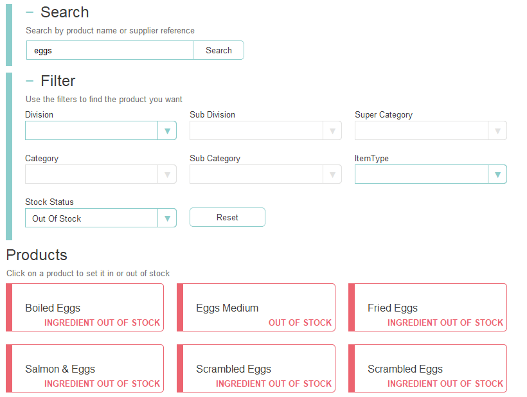Open the Sub Category dropdown arrow
The width and height of the screenshot is (527, 397).
(332, 175)
